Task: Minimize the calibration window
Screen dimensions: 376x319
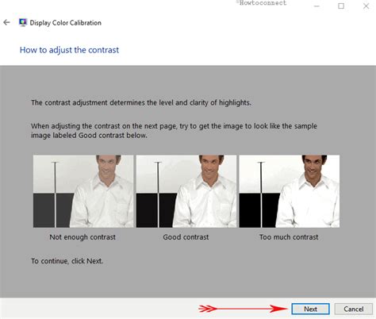Action: [317, 6]
